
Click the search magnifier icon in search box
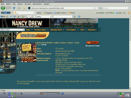[x=129, y=8]
